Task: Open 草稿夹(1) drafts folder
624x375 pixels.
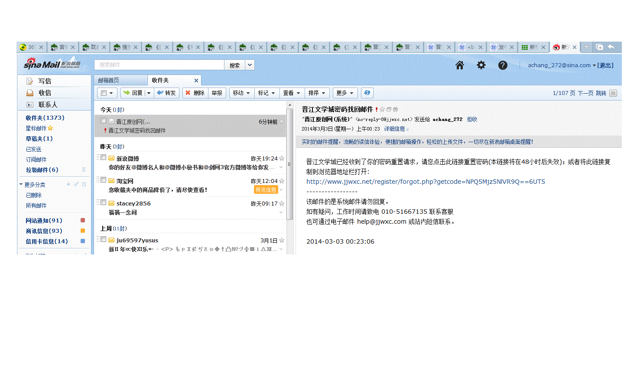Action: pyautogui.click(x=39, y=138)
